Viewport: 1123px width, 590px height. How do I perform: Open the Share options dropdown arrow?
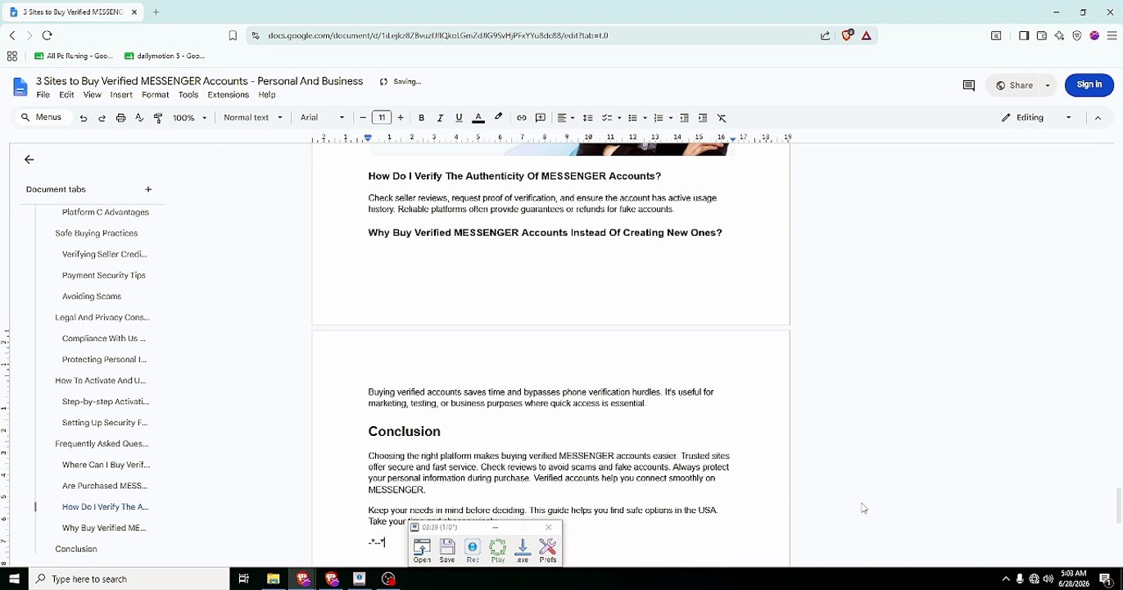click(1048, 85)
